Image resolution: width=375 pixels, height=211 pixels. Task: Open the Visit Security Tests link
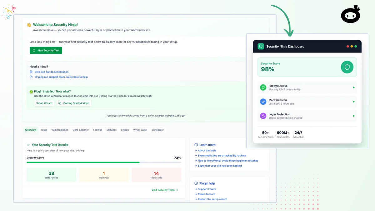(x=165, y=190)
